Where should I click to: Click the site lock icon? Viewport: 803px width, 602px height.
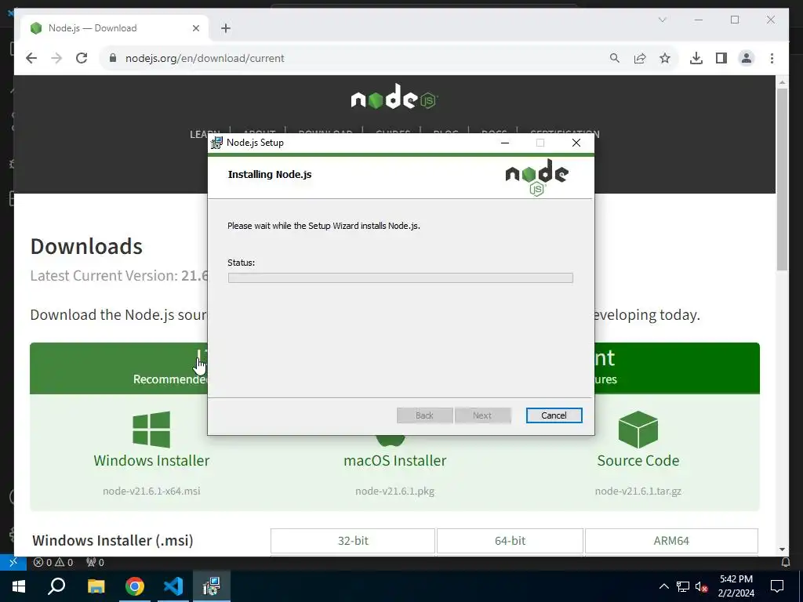click(113, 58)
